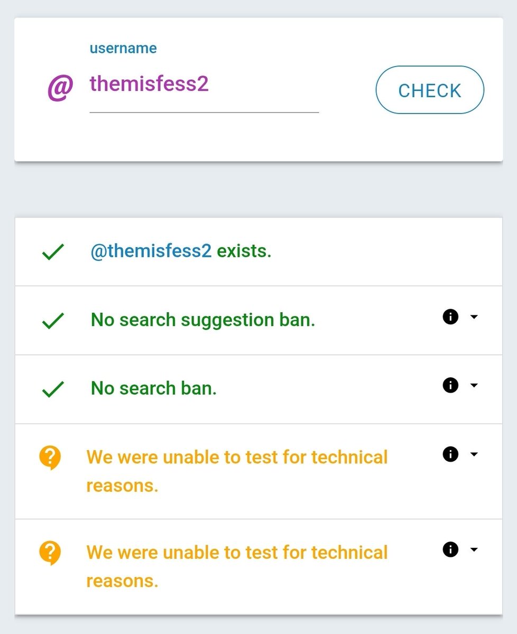Click the purple @ symbol icon

point(60,88)
